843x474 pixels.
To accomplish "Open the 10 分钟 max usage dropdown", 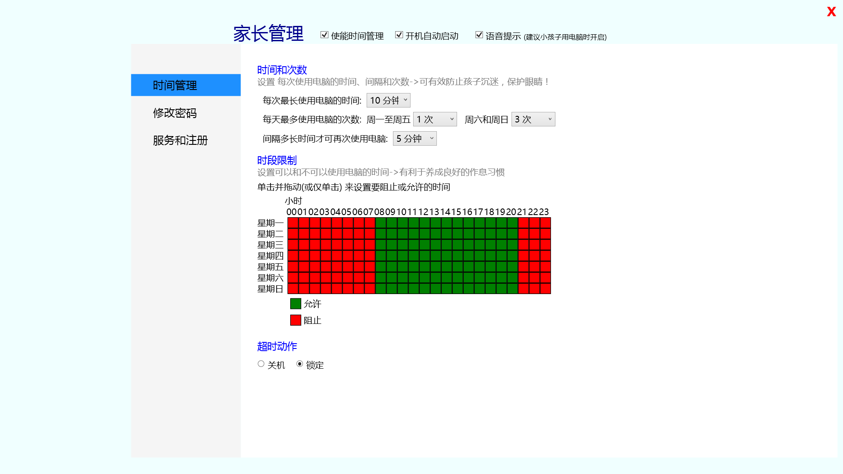I will click(x=388, y=100).
